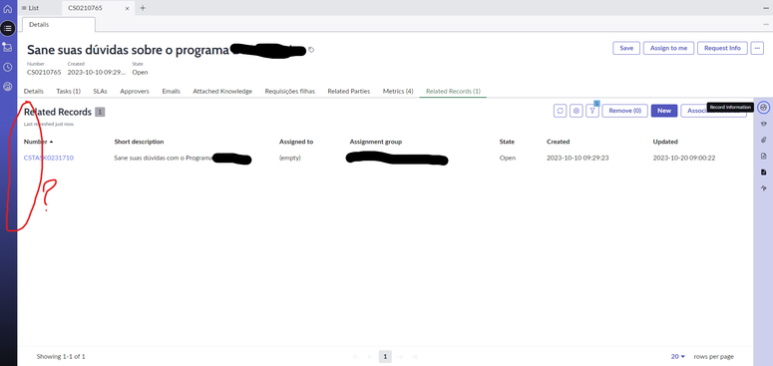Open the rows per page dropdown
This screenshot has height=366, width=773.
pos(678,356)
